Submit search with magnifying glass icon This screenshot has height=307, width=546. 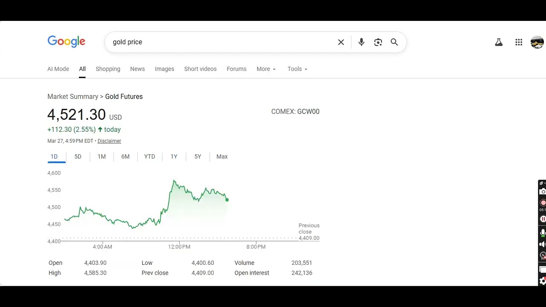[x=394, y=42]
